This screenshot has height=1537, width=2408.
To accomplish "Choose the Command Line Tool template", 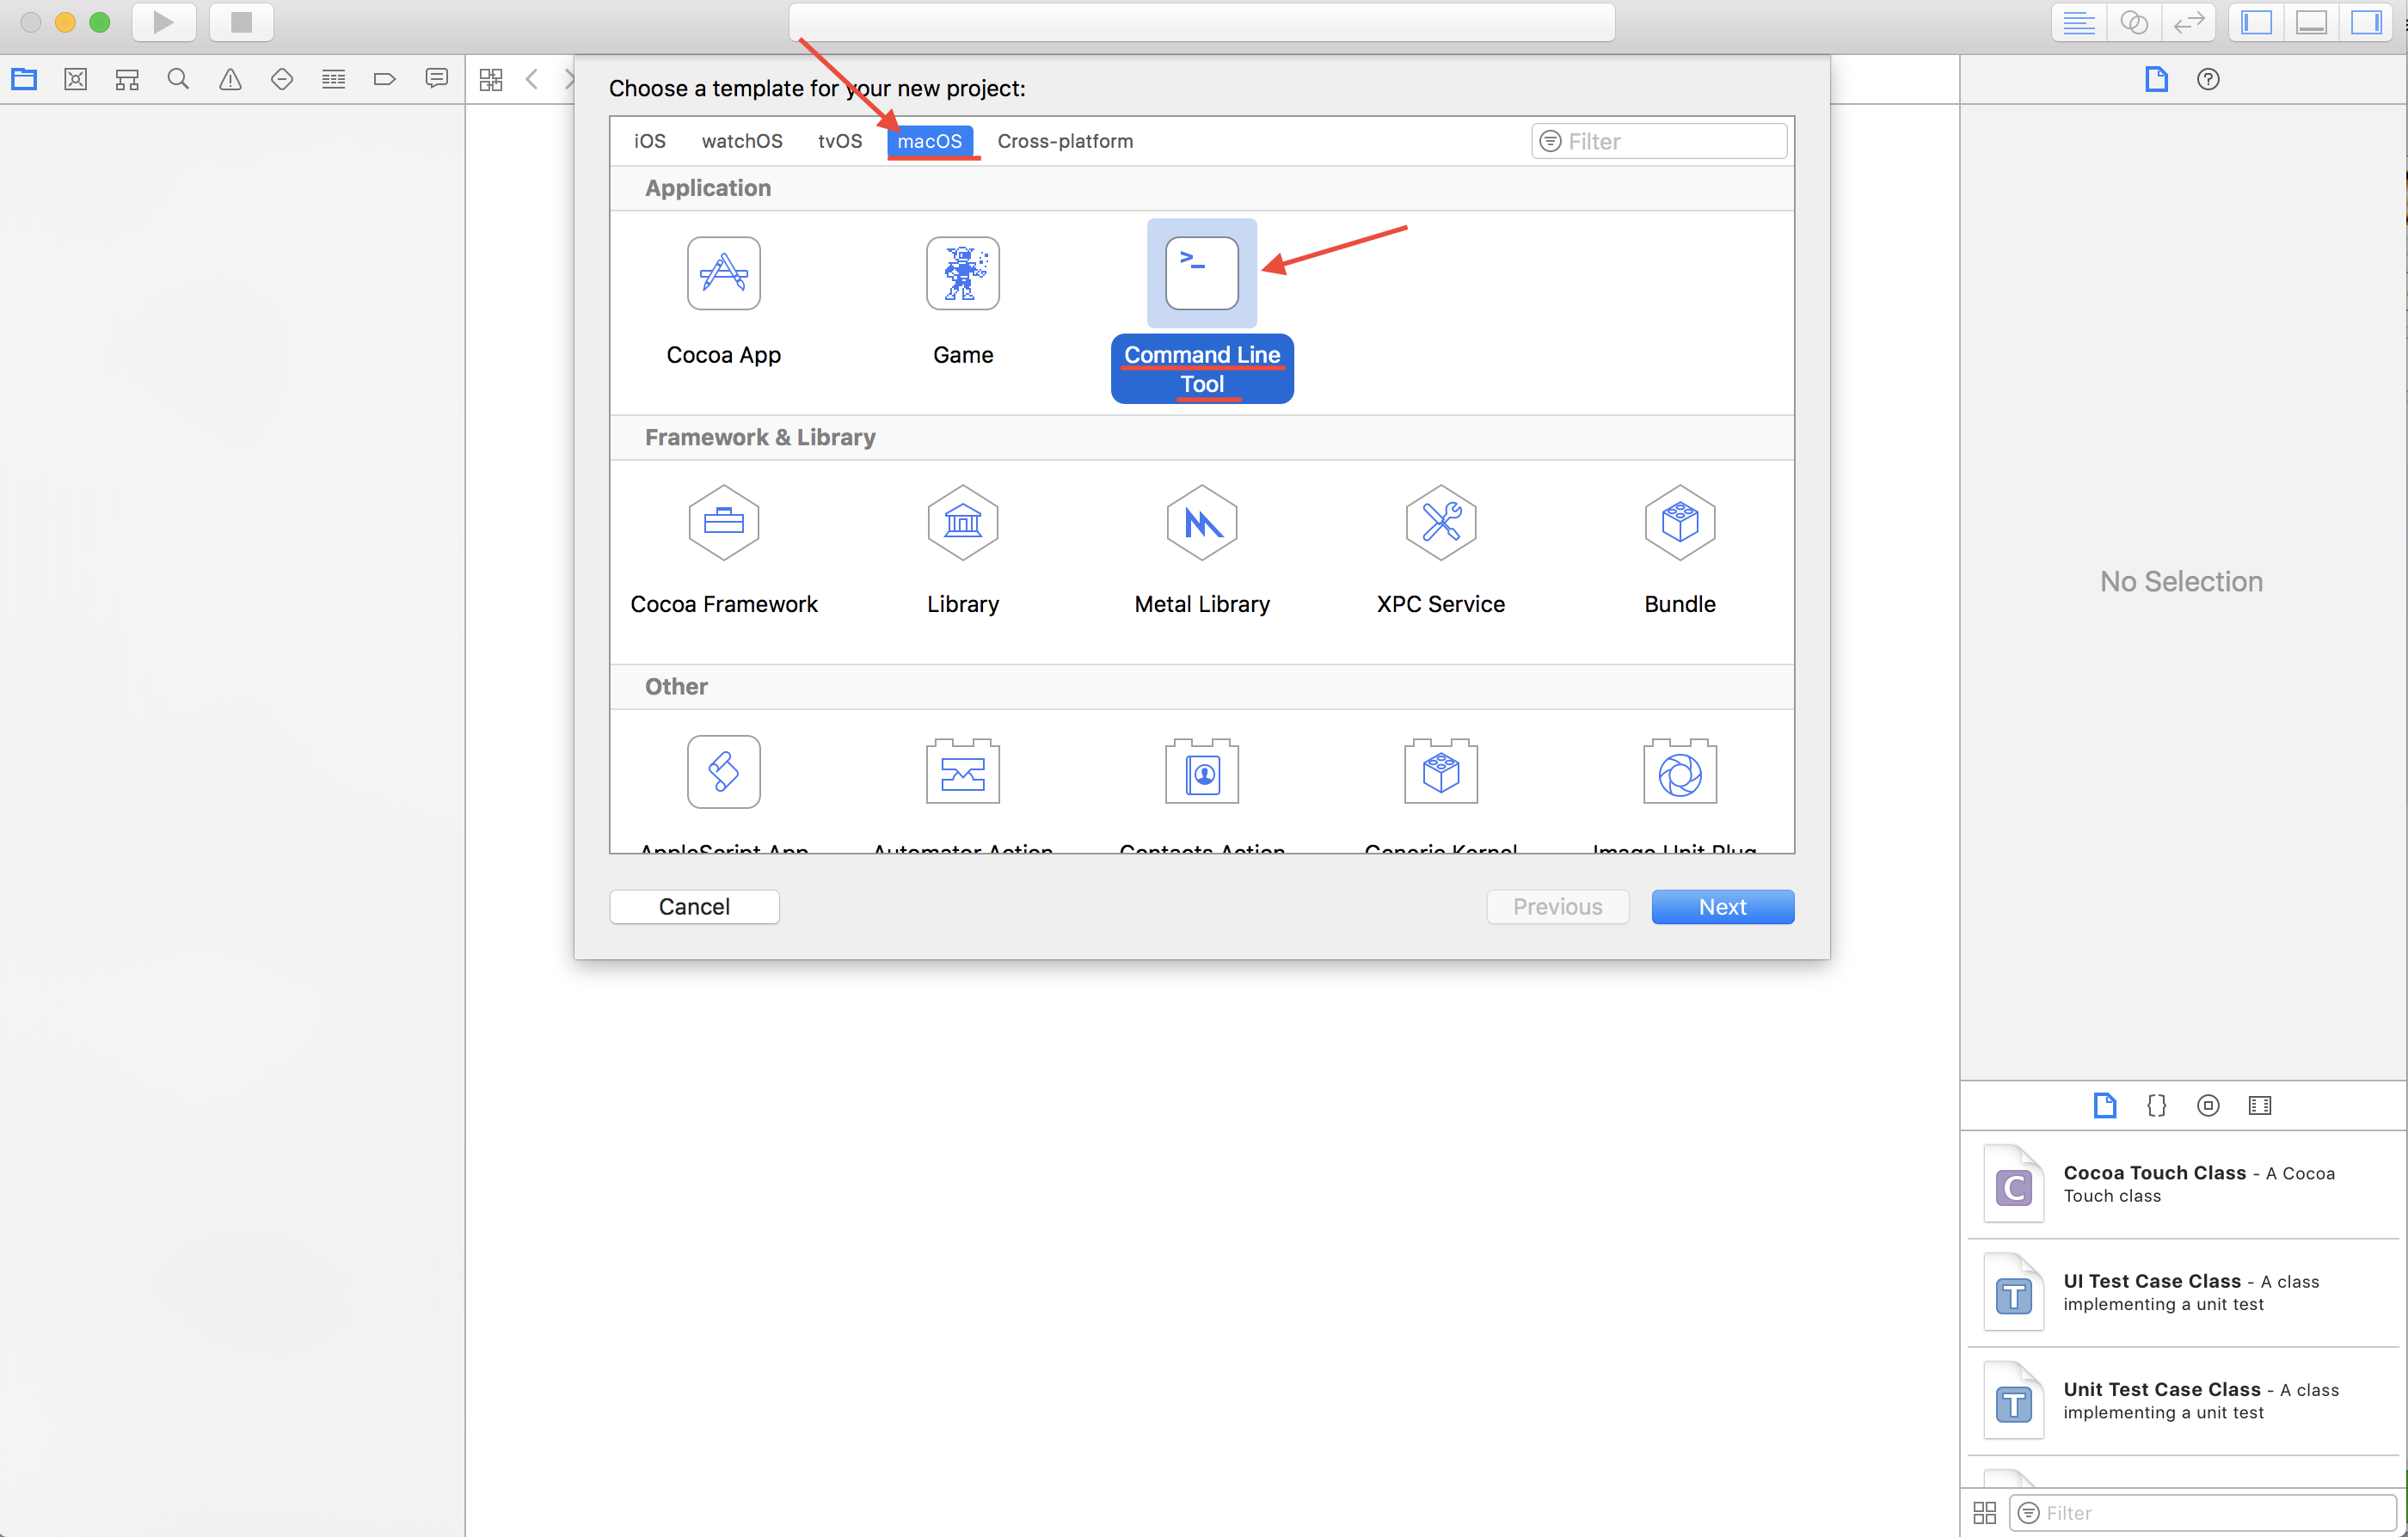I will pos(1202,311).
